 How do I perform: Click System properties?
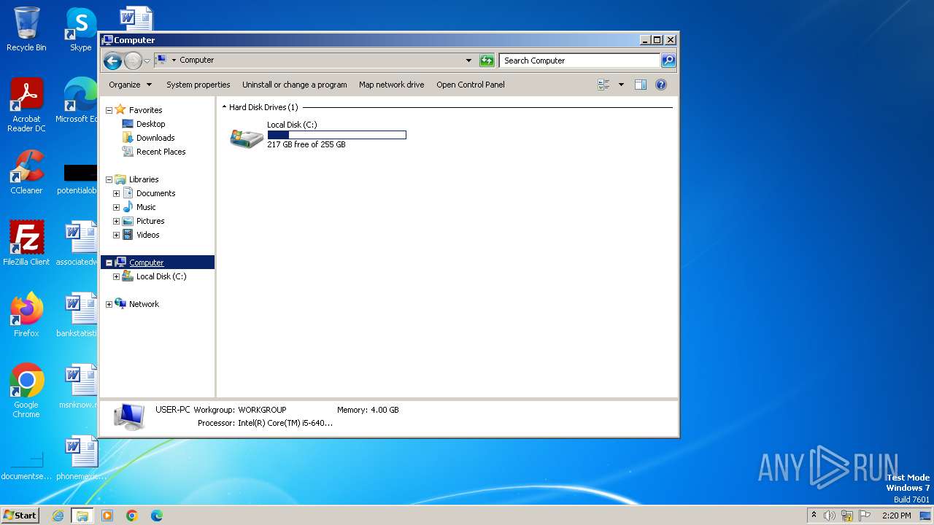click(198, 85)
